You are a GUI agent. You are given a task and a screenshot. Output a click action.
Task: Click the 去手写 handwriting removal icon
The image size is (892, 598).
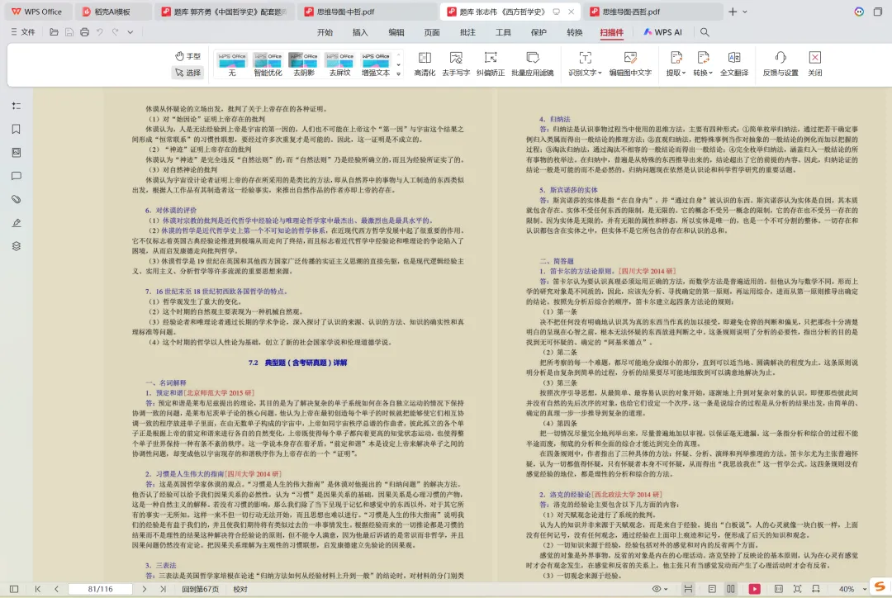click(x=457, y=64)
